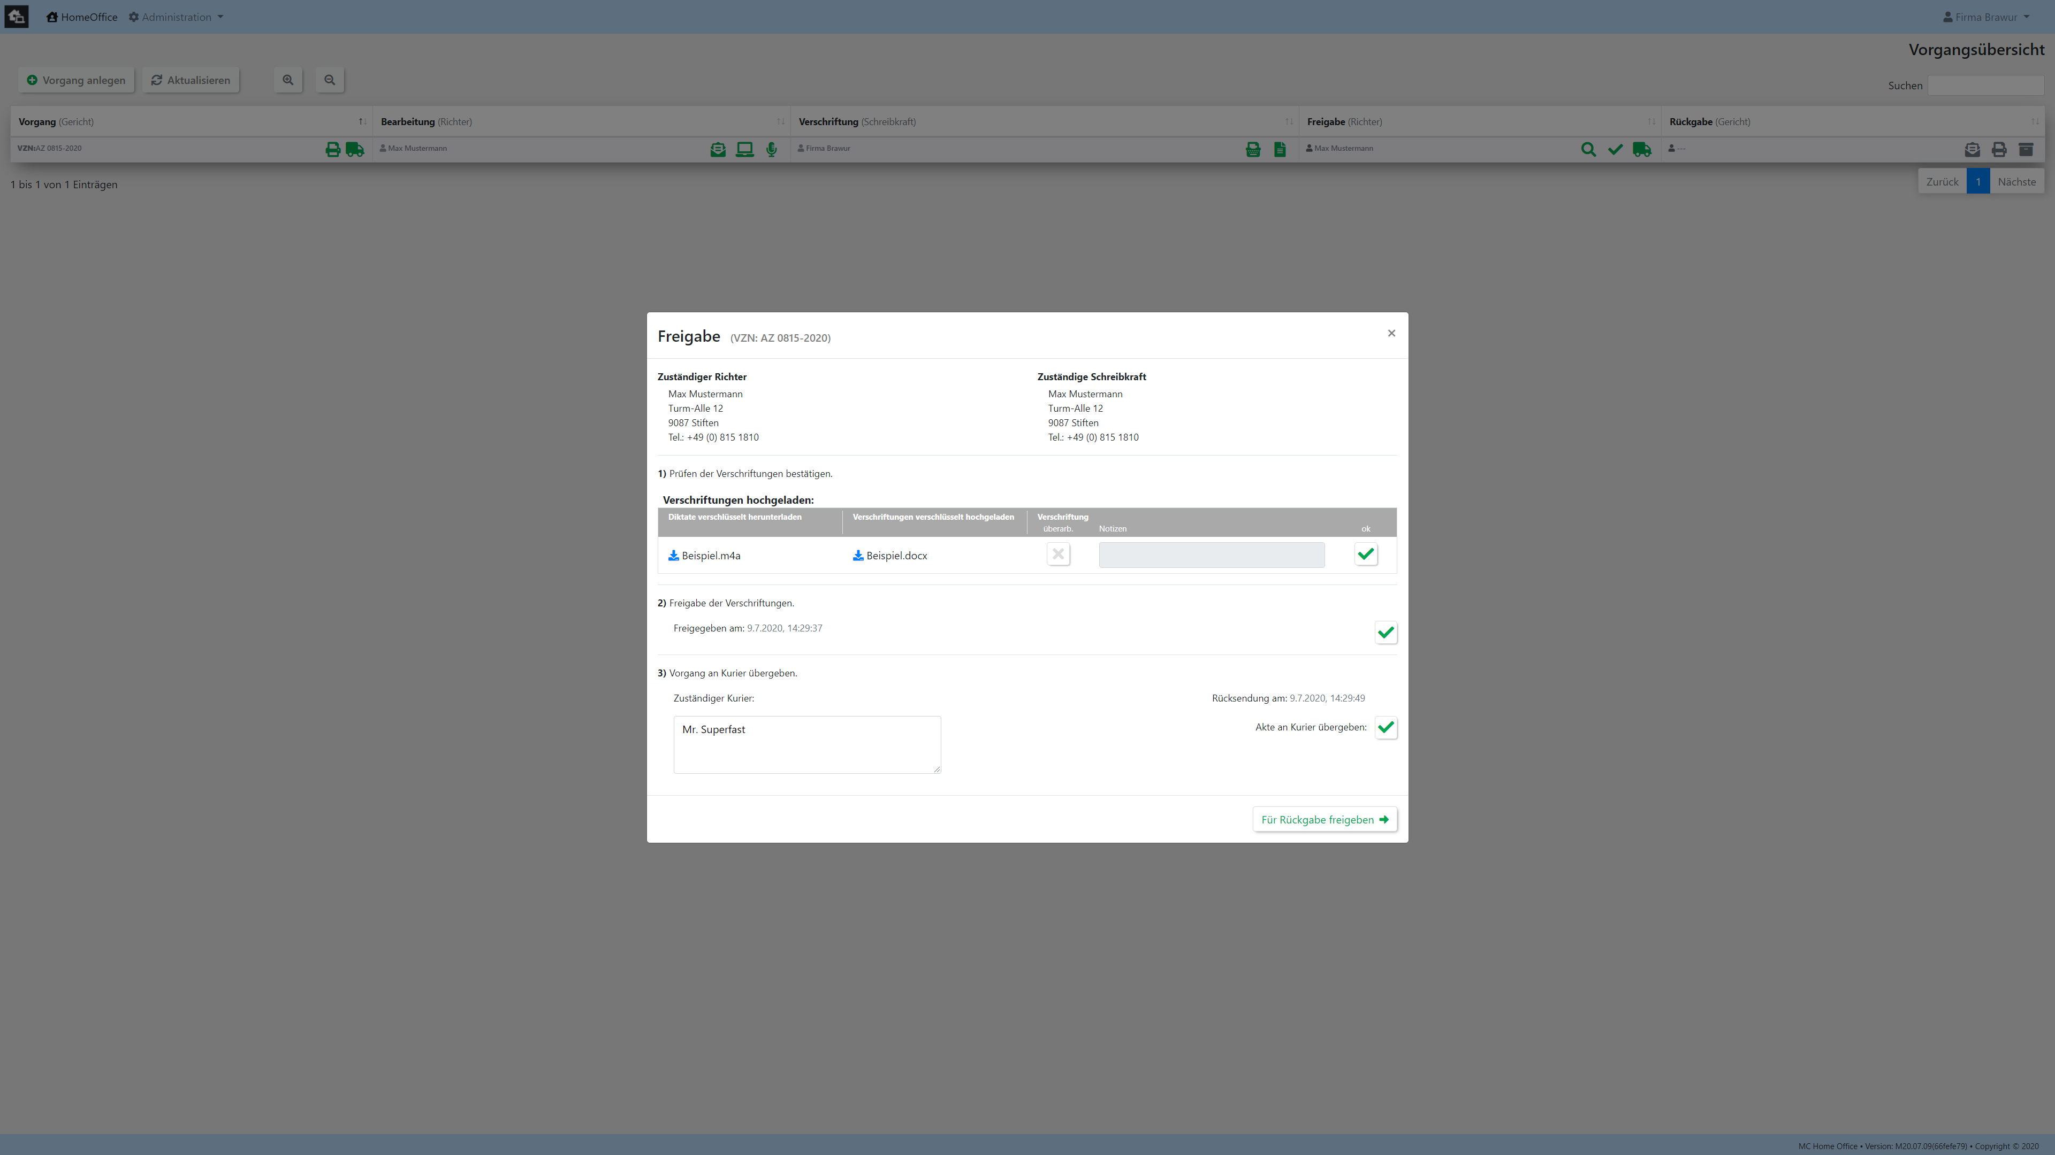
Task: Toggle the 'überarb.' X box for Beispiel.docx
Action: pyautogui.click(x=1058, y=554)
